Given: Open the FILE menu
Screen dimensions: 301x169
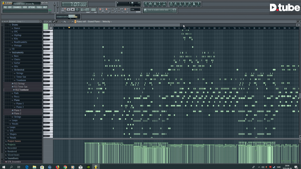Looking at the screenshot, I should click(x=5, y=8).
